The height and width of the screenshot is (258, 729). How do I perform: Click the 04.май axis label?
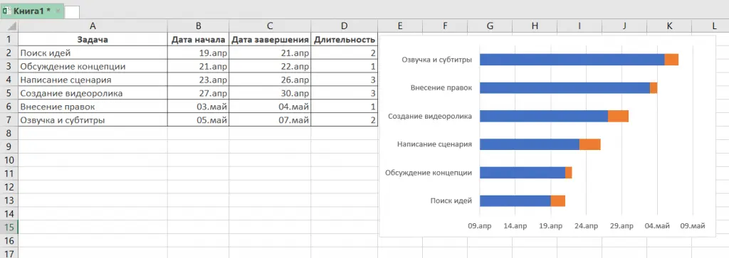coord(657,226)
